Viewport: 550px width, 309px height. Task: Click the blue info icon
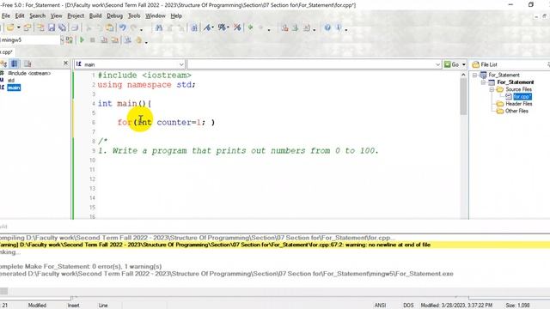(339, 27)
